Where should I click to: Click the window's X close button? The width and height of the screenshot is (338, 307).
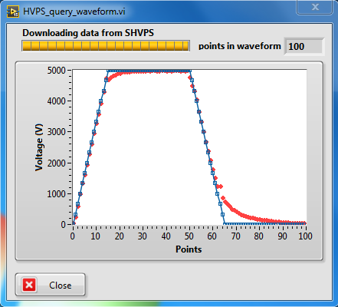314,7
